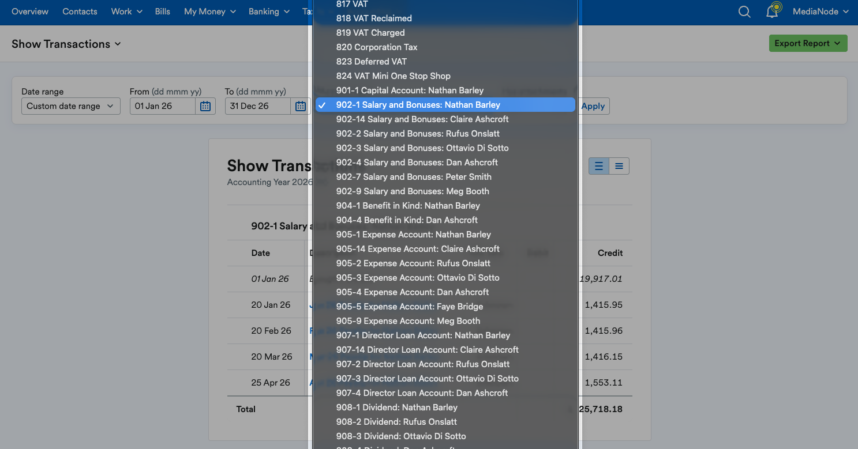Select 904-1 Benefit in Kind: Nathan Barley
Image resolution: width=858 pixels, height=449 pixels.
point(445,206)
